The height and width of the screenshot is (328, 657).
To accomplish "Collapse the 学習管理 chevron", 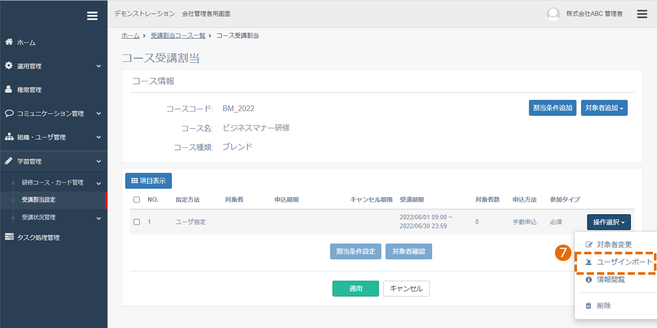I will pos(98,161).
